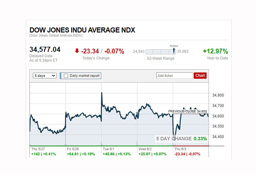This screenshot has width=256, height=175.
Task: Click the -23.34 / -0.07% today's change
Action: (102, 51)
